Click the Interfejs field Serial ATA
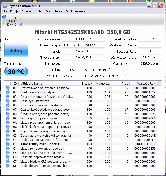Viewport: 166px width, 176px height. coord(84,51)
